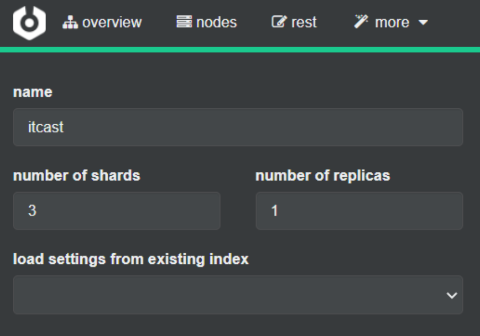Image resolution: width=480 pixels, height=336 pixels.
Task: Click the overview sitemap icon
Action: (70, 22)
